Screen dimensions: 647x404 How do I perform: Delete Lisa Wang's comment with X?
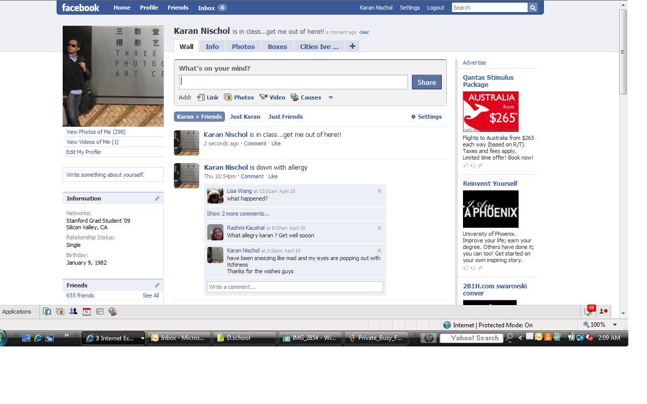(x=379, y=191)
